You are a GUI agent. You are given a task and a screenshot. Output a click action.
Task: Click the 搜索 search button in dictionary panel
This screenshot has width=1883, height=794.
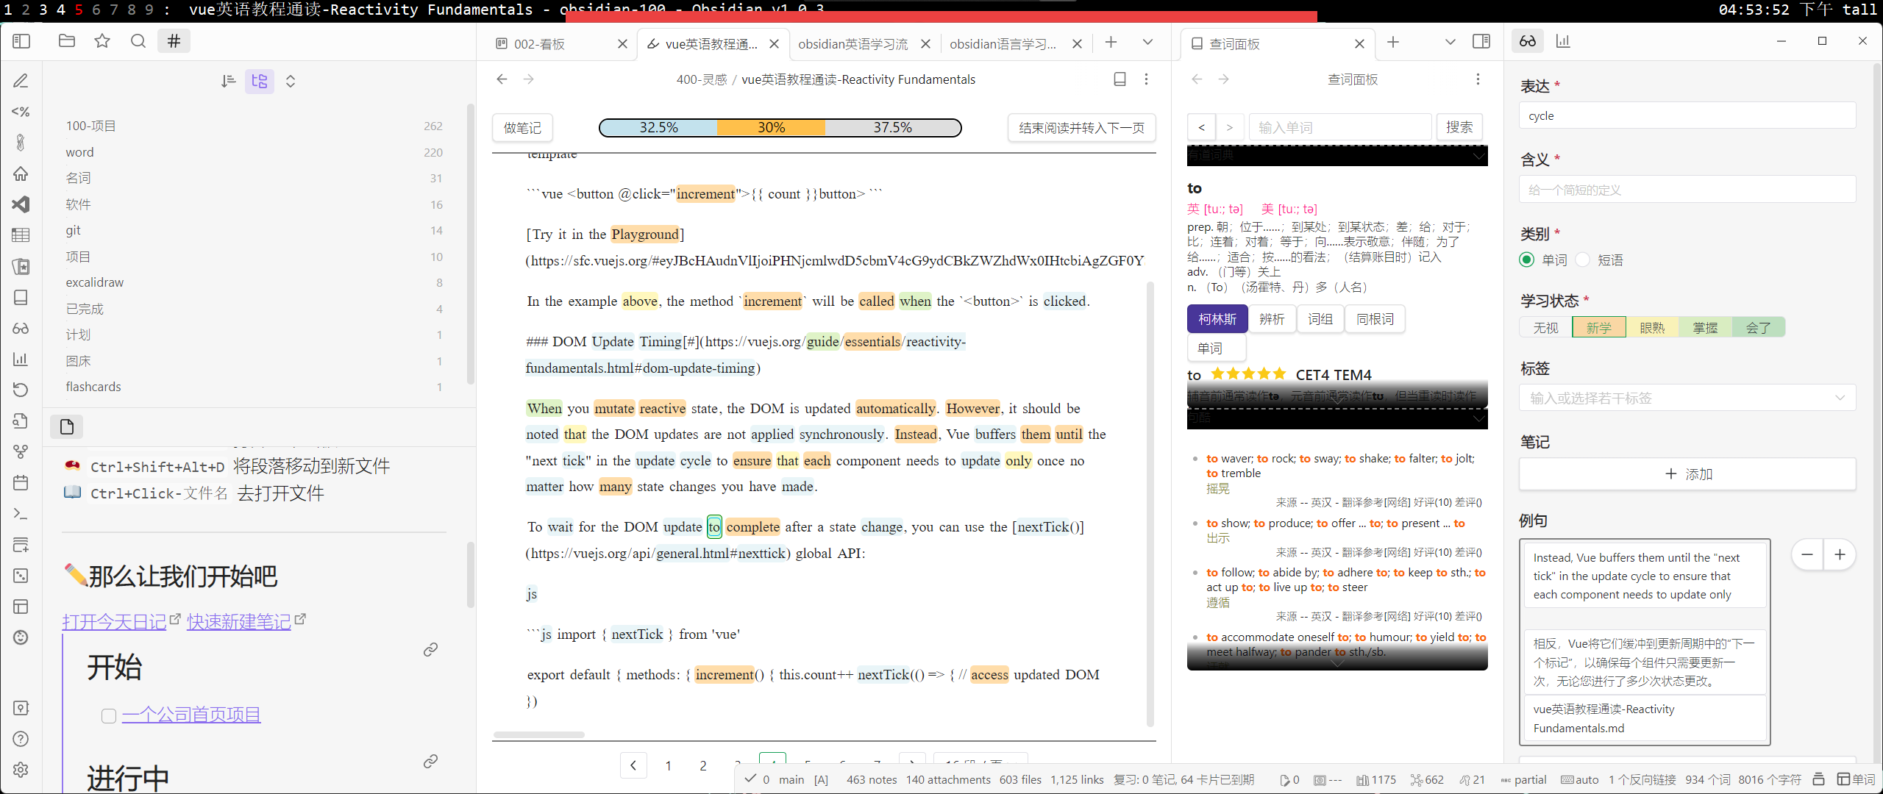(1460, 126)
